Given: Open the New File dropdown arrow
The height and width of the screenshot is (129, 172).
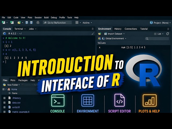Looking at the screenshot, I should [x=7, y=23].
